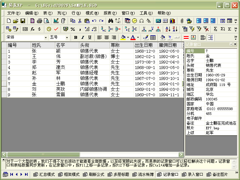This screenshot has width=240, height=180.
Task: Paste with the clipboard icon
Action: click(x=87, y=21)
